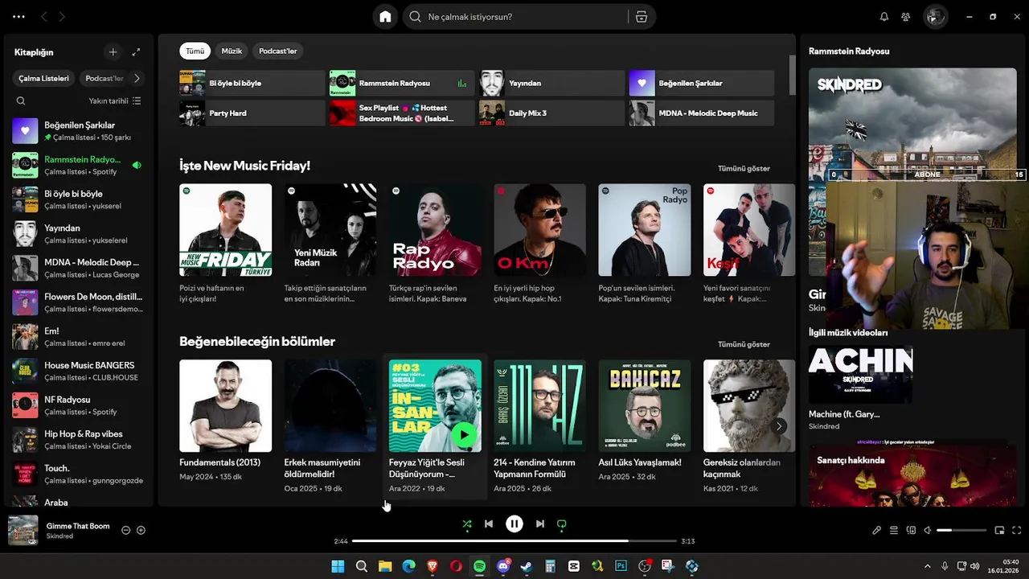
Task: Open 'House Music BANGERS' playlist in library
Action: pos(78,371)
